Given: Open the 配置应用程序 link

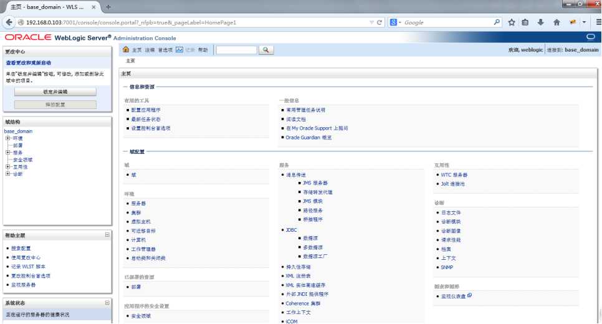Looking at the screenshot, I should tap(146, 110).
